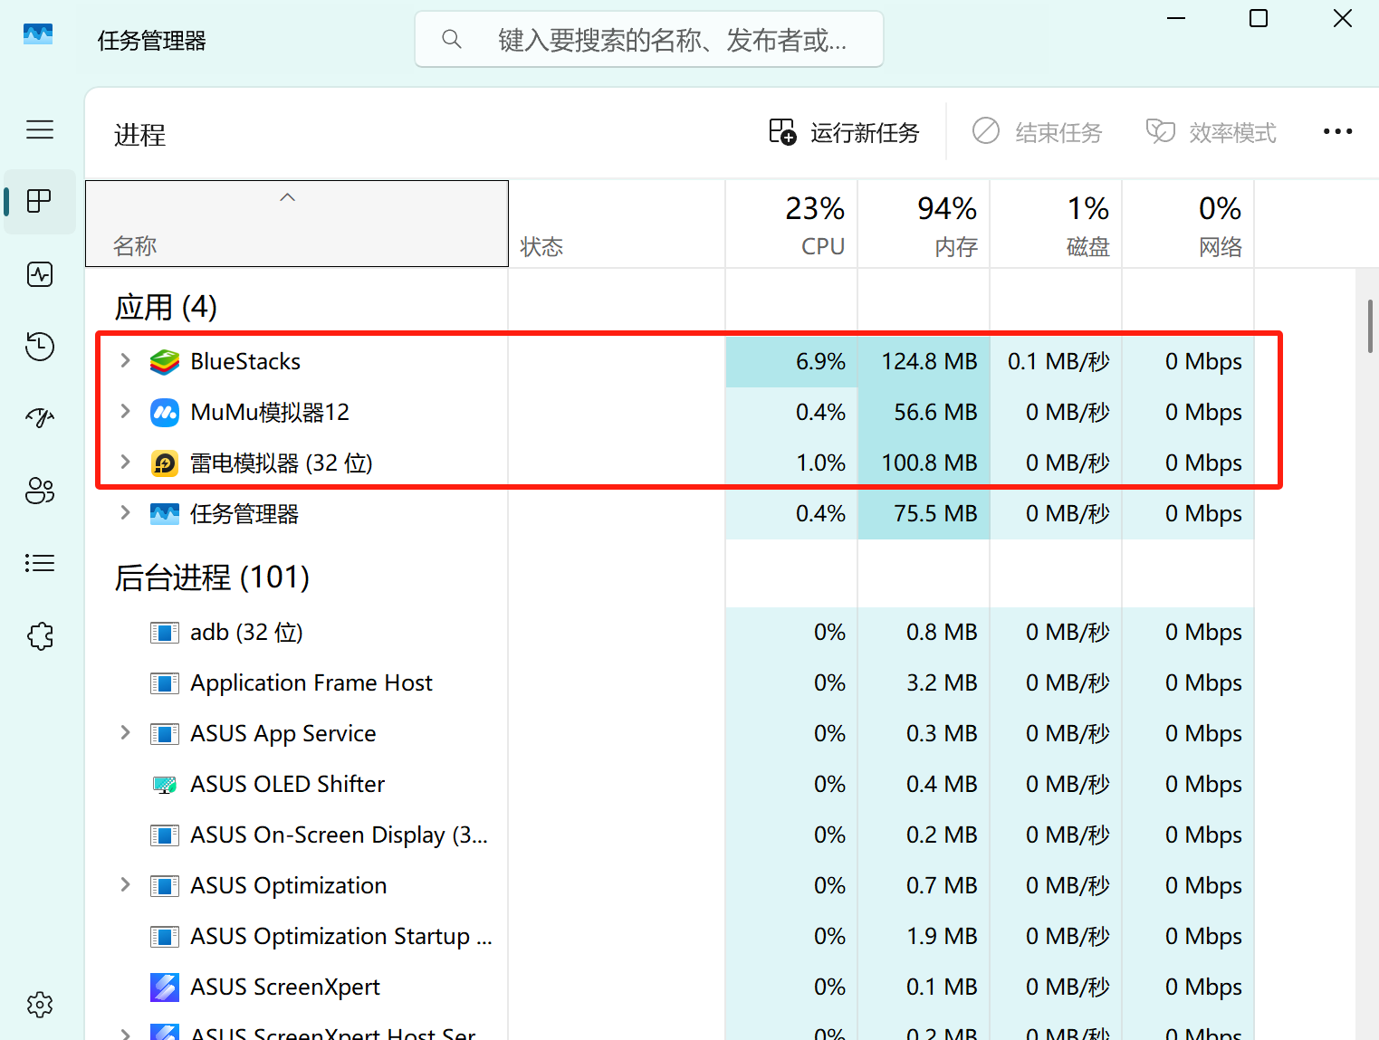Expand the ASUS App Service row

click(125, 733)
